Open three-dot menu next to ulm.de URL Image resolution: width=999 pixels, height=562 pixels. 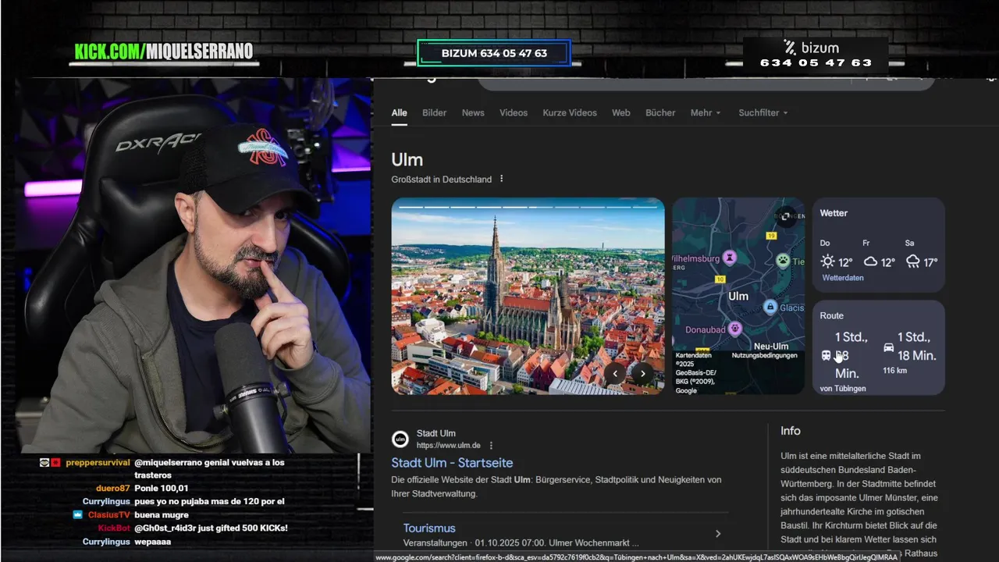[x=491, y=445]
